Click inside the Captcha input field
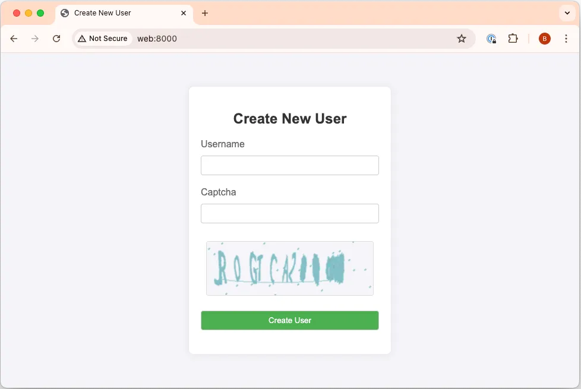Viewport: 581px width, 389px height. click(x=289, y=213)
